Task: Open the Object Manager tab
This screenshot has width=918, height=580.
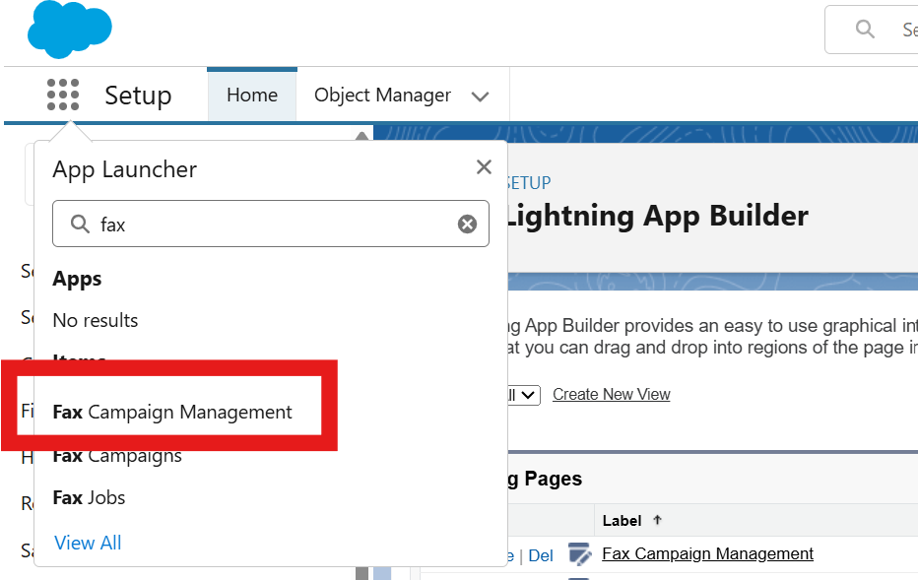Action: [382, 96]
